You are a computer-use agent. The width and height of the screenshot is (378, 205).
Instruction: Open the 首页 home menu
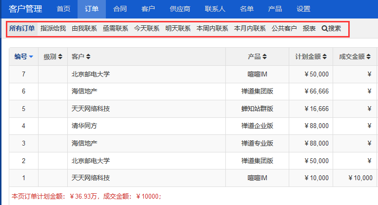63,9
